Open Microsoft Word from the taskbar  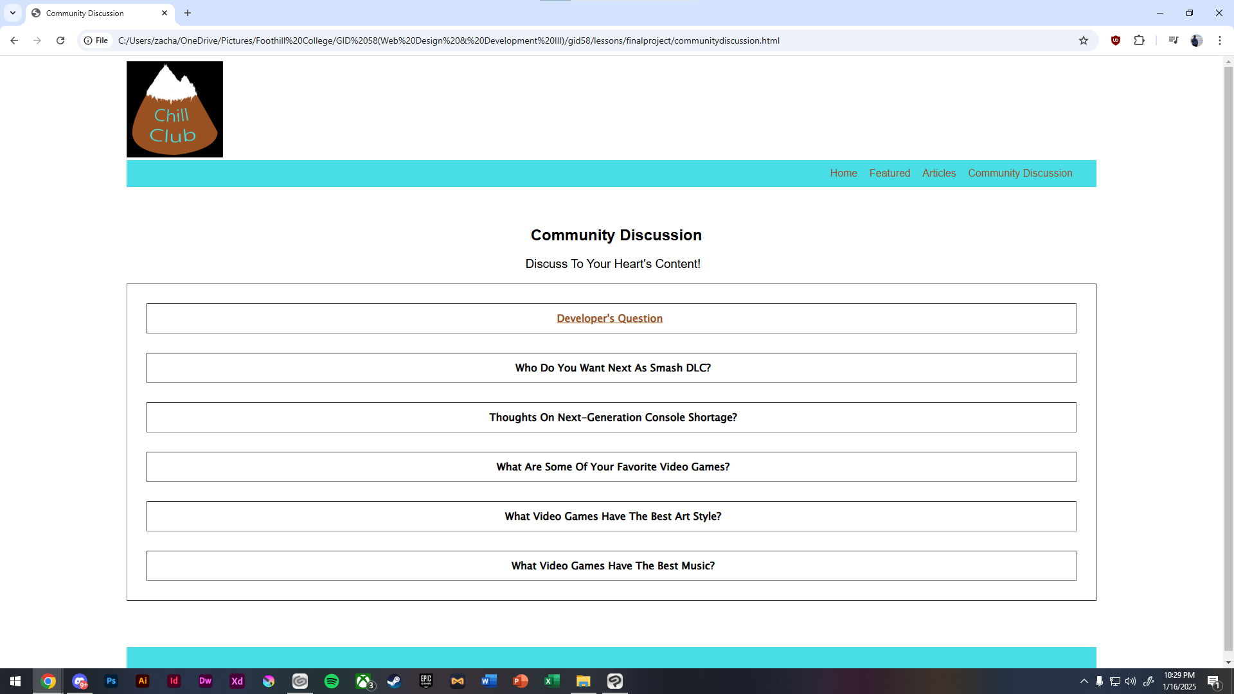point(489,681)
